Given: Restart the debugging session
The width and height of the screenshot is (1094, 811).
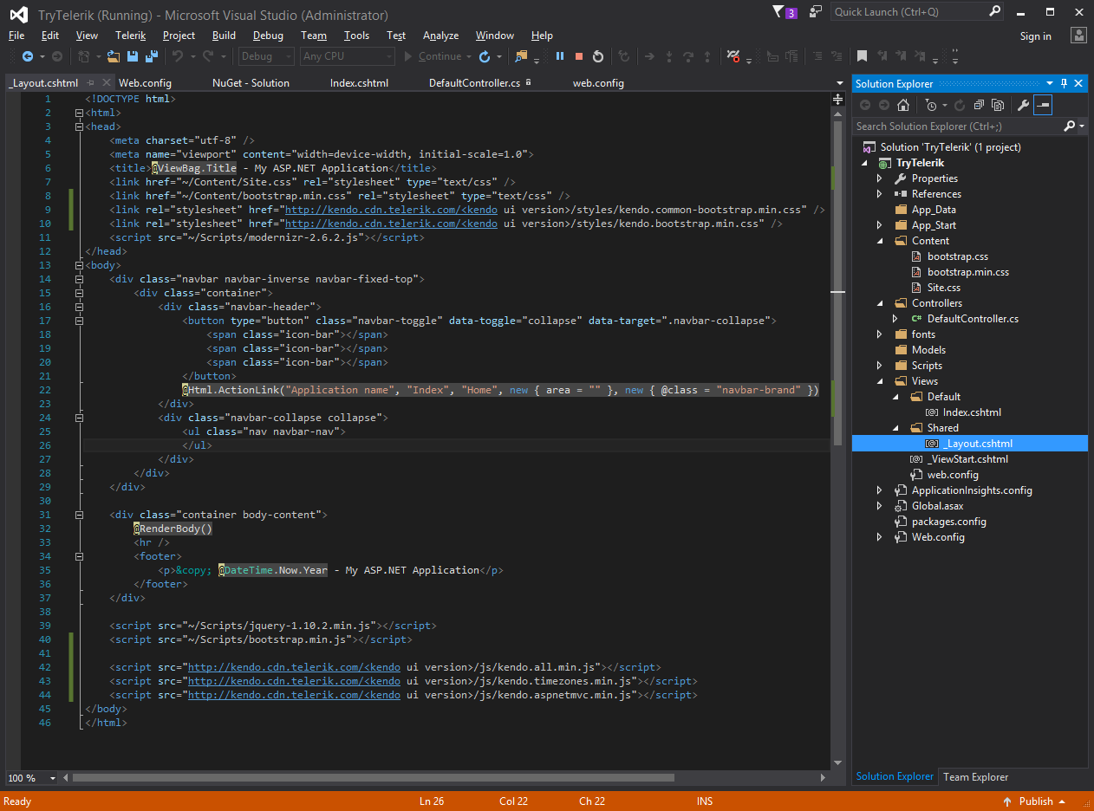Looking at the screenshot, I should pyautogui.click(x=598, y=56).
